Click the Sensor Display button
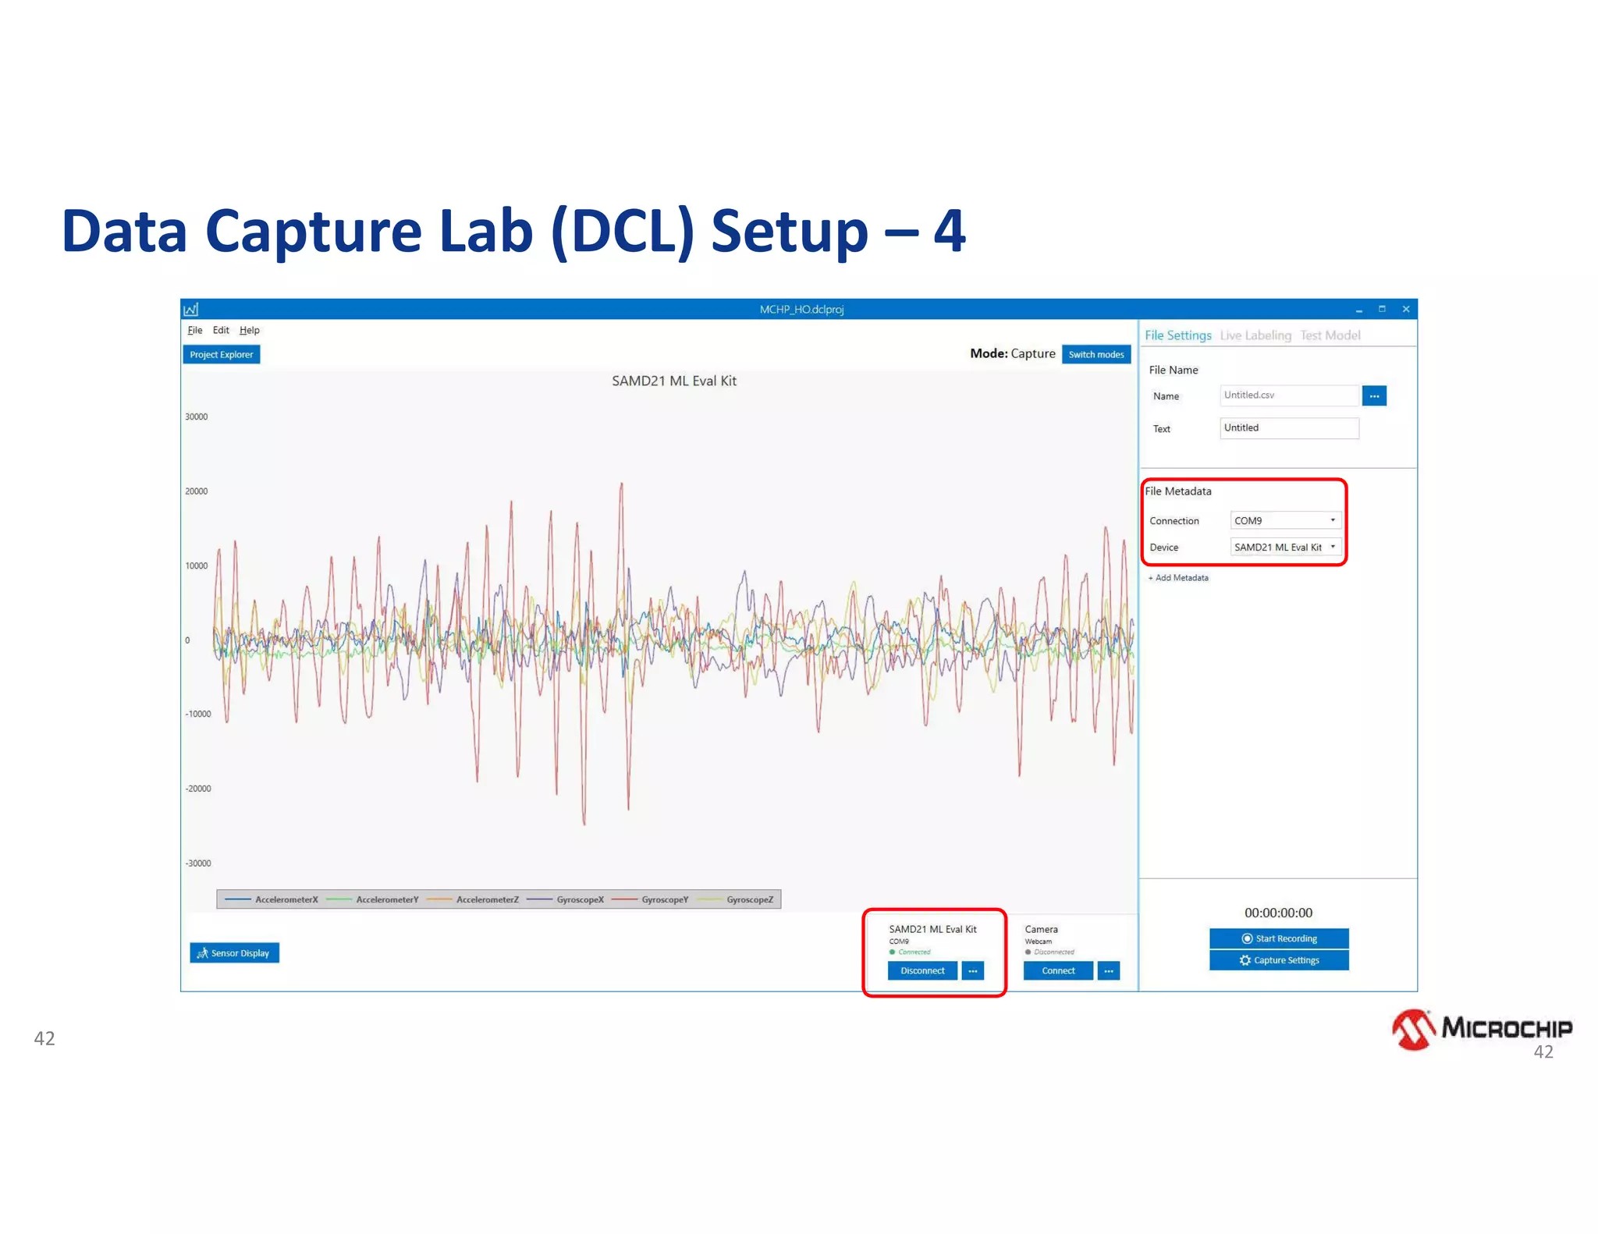 coord(234,953)
